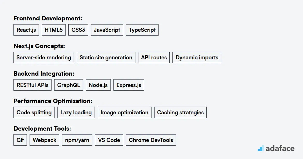303x159 pixels.
Task: Click the adaface logo
Action: pyautogui.click(x=276, y=148)
